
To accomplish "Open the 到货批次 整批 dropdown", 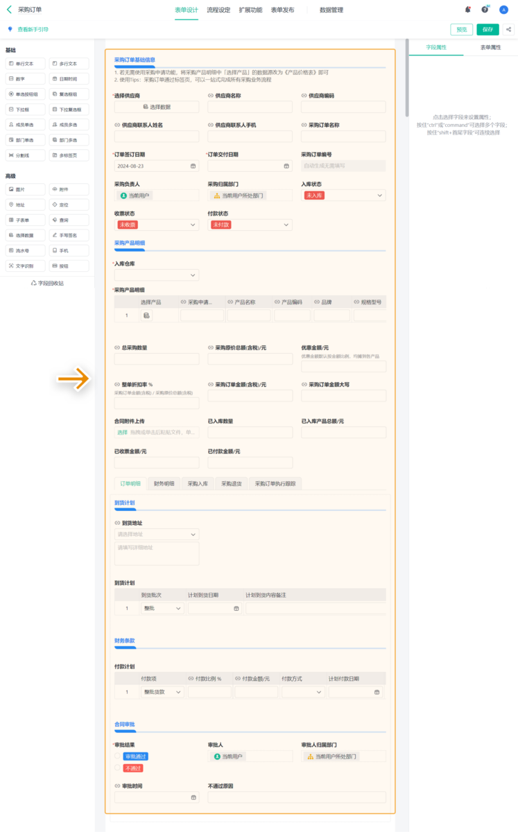I will coord(163,608).
